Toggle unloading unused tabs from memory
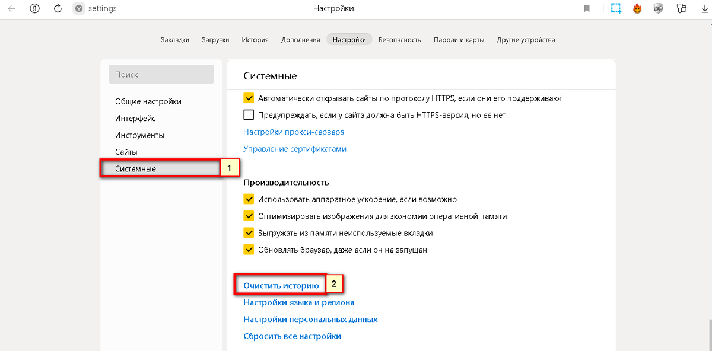Screen dimensions: 712x351 pyautogui.click(x=249, y=233)
